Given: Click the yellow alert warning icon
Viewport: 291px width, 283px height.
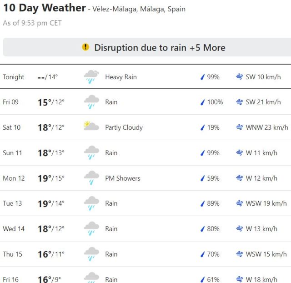Looking at the screenshot, I should pyautogui.click(x=85, y=47).
